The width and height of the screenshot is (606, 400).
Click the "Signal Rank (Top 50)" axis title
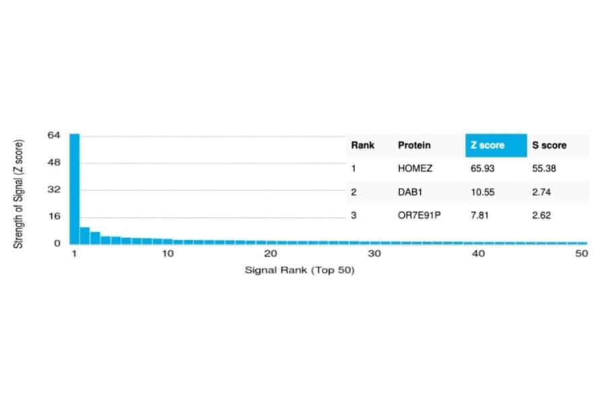click(x=299, y=271)
